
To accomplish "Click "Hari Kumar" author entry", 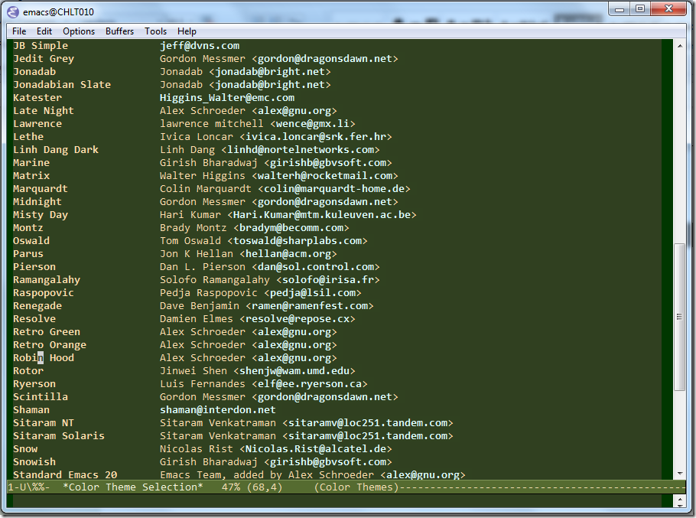I will coord(190,215).
